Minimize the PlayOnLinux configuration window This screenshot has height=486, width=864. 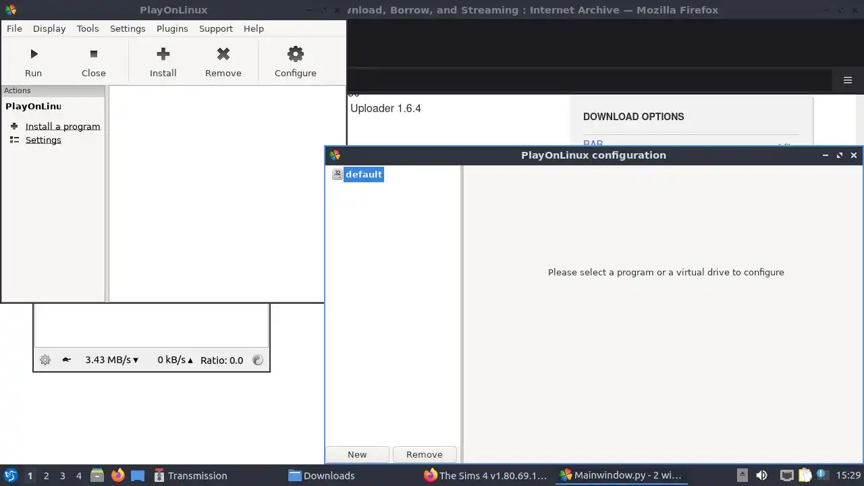[x=825, y=155]
